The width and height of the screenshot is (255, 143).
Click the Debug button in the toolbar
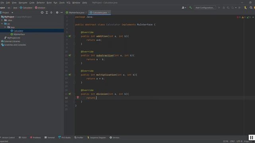coord(224,8)
